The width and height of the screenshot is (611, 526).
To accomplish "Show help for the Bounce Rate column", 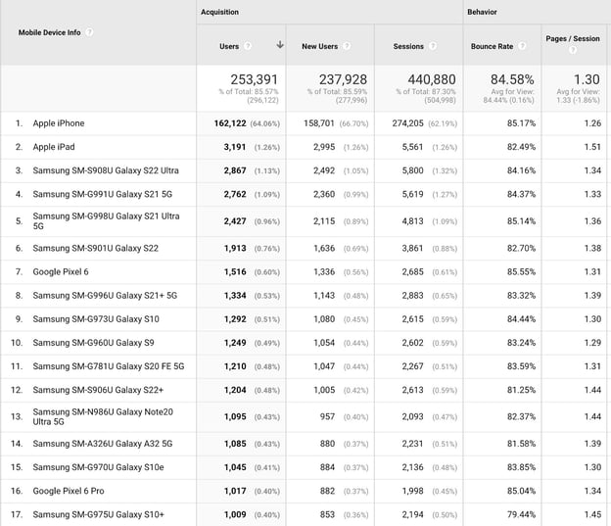I will 523,46.
